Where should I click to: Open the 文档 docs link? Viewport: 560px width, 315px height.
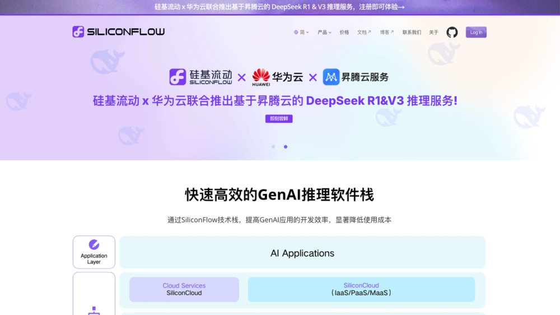click(364, 32)
